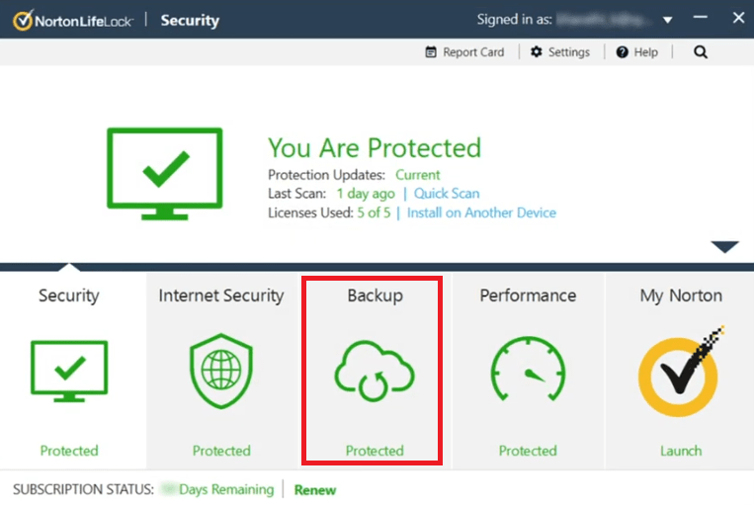Click Protected status under Security
The width and height of the screenshot is (754, 505).
click(69, 451)
